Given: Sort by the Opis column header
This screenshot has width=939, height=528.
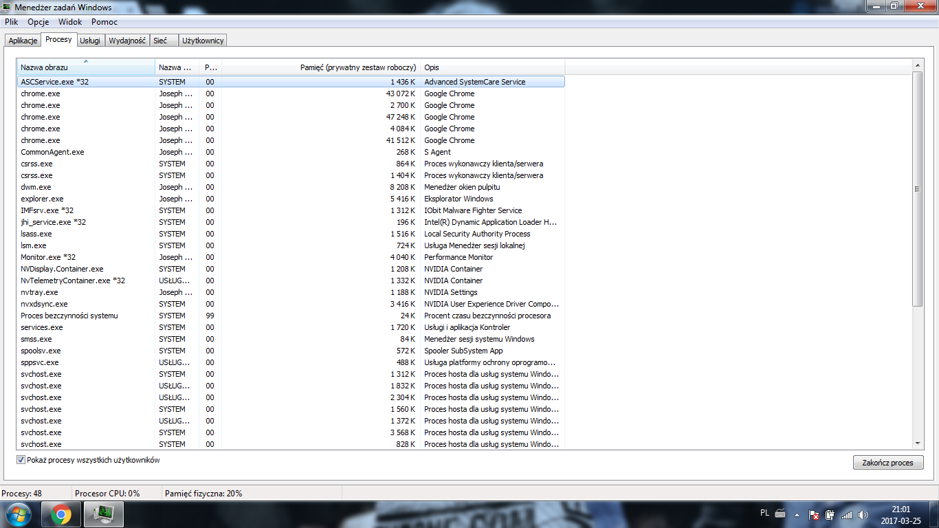Looking at the screenshot, I should pyautogui.click(x=492, y=67).
